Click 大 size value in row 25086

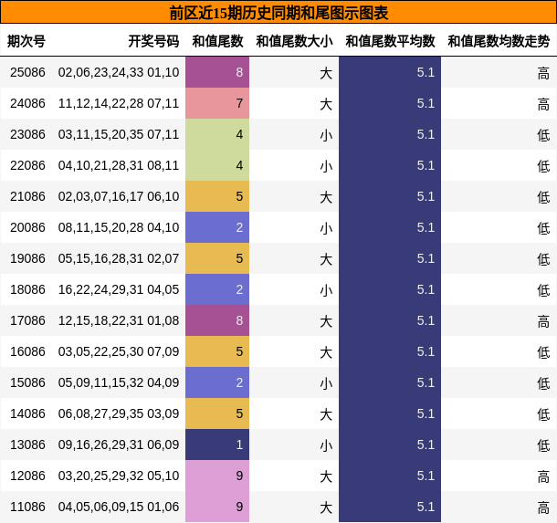click(x=326, y=73)
